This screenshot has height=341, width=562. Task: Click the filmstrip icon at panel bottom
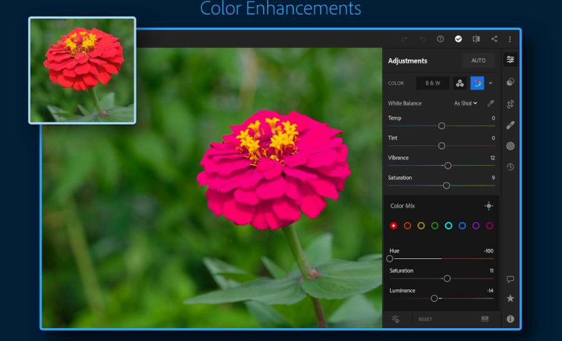tap(485, 319)
